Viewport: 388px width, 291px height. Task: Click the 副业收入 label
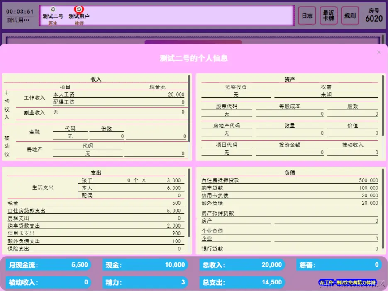[x=34, y=113]
